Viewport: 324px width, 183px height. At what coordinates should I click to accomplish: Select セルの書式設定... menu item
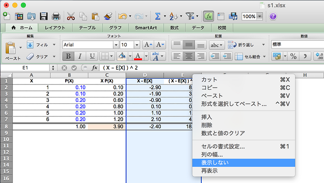244,146
